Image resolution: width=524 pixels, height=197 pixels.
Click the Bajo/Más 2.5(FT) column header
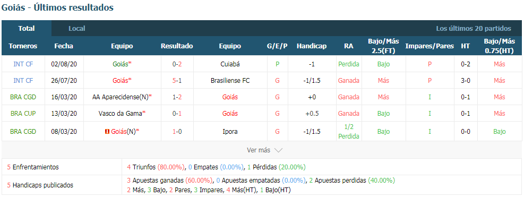pos(383,46)
